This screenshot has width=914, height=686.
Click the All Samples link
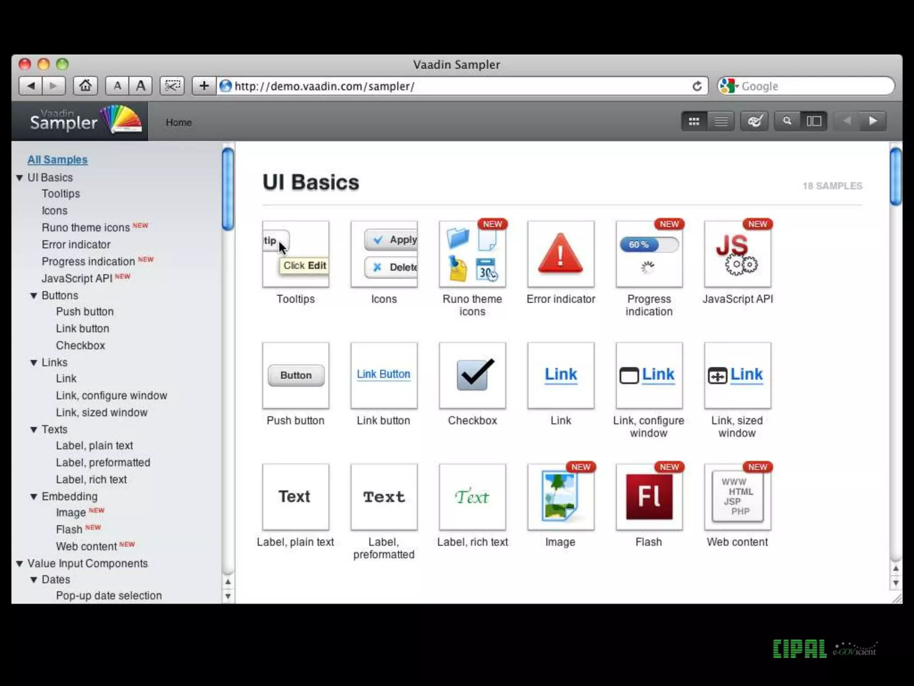pos(58,160)
